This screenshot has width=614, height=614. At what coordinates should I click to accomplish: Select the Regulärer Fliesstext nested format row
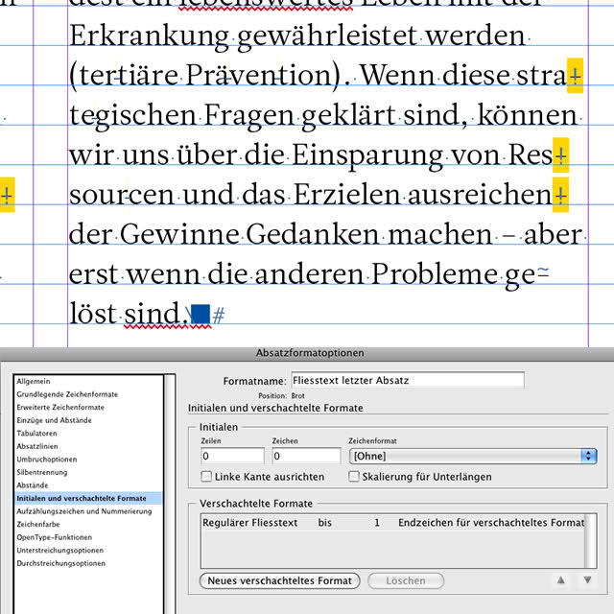(393, 523)
